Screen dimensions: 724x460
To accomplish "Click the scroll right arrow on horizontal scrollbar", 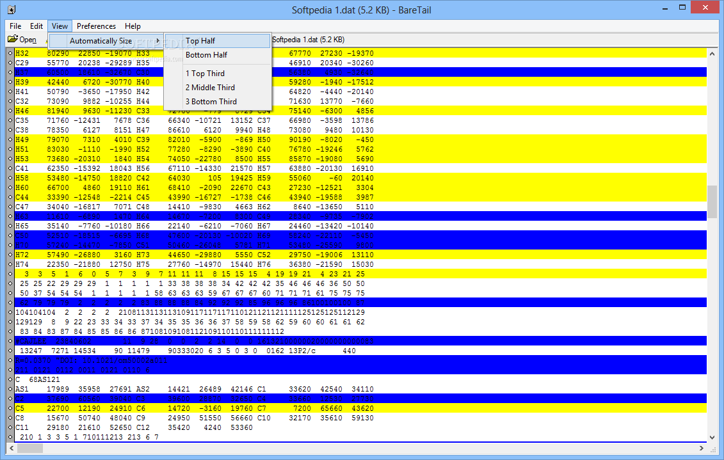I will coord(702,448).
